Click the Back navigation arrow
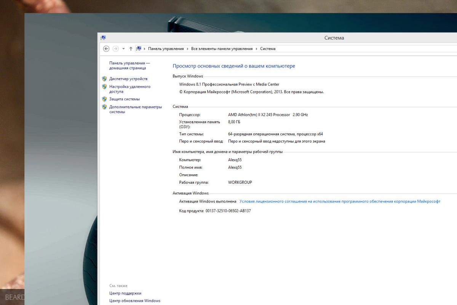 pyautogui.click(x=106, y=48)
